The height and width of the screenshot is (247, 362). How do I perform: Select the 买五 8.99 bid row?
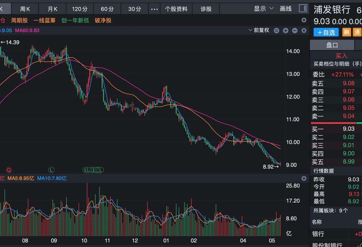tap(336, 162)
